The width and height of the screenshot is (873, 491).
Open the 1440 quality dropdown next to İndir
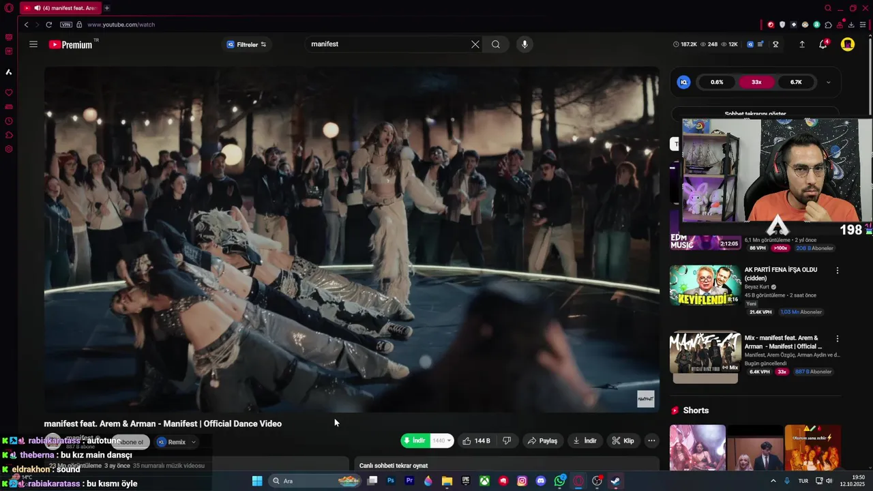click(x=442, y=441)
